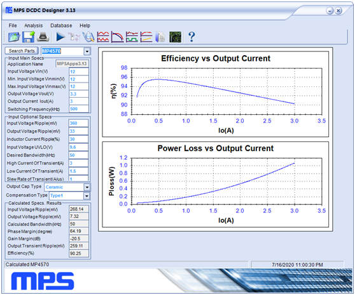The width and height of the screenshot is (355, 295).
Task: Edit the High Current Of Transient field
Action: tap(78, 163)
